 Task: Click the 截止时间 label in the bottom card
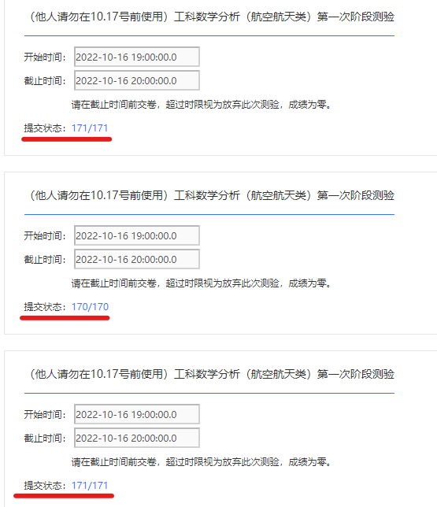click(45, 439)
